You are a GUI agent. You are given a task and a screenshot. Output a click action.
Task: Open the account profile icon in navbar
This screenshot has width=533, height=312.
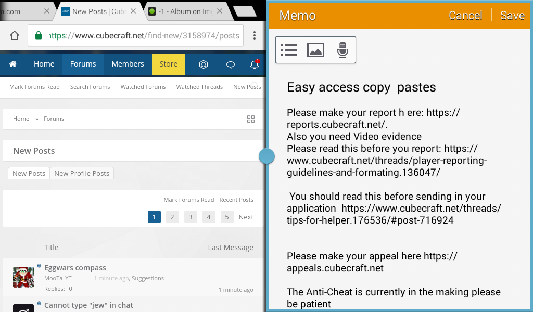pos(204,64)
